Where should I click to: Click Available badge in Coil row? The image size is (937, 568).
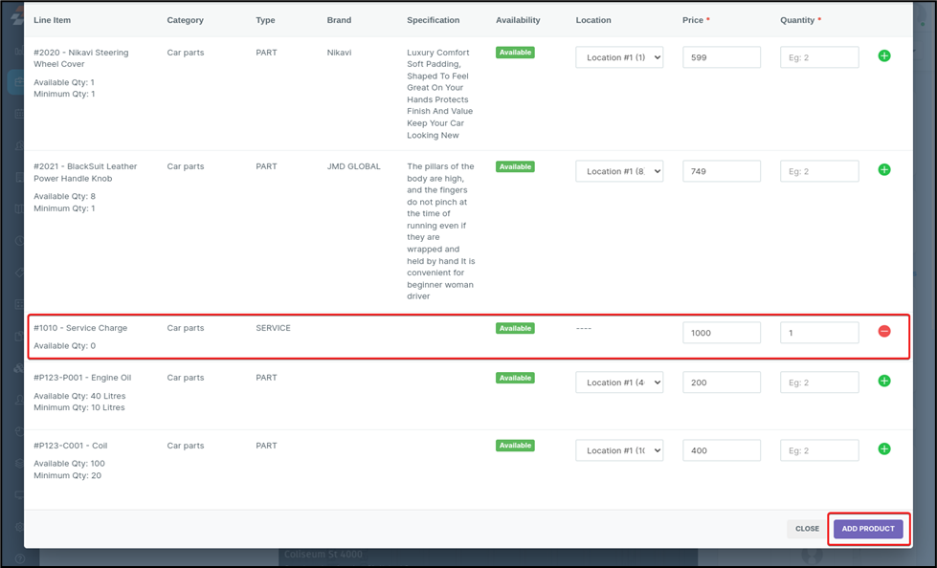515,446
